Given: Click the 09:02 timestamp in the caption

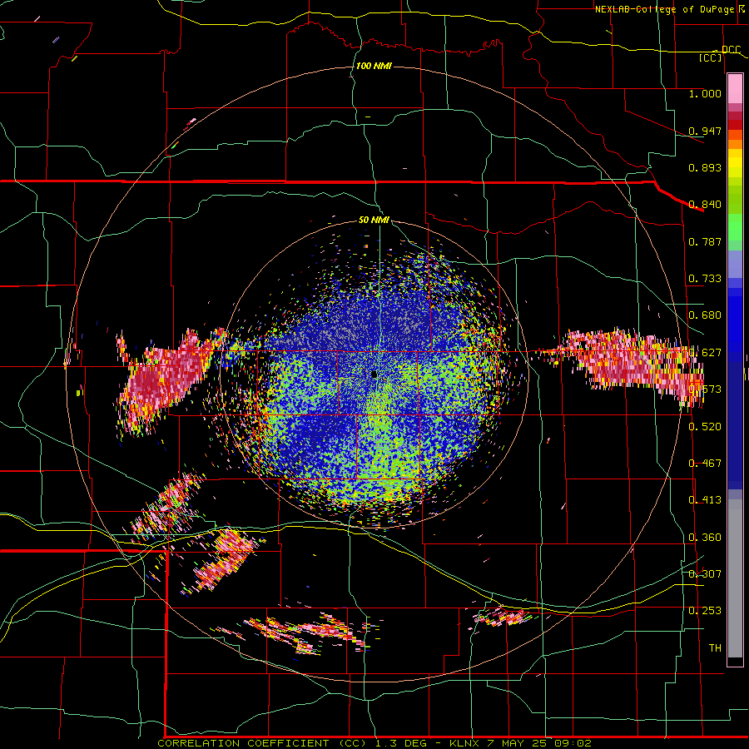Looking at the screenshot, I should click(x=573, y=743).
